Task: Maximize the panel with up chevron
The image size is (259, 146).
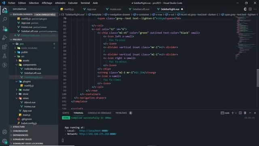Action: tap(250, 113)
